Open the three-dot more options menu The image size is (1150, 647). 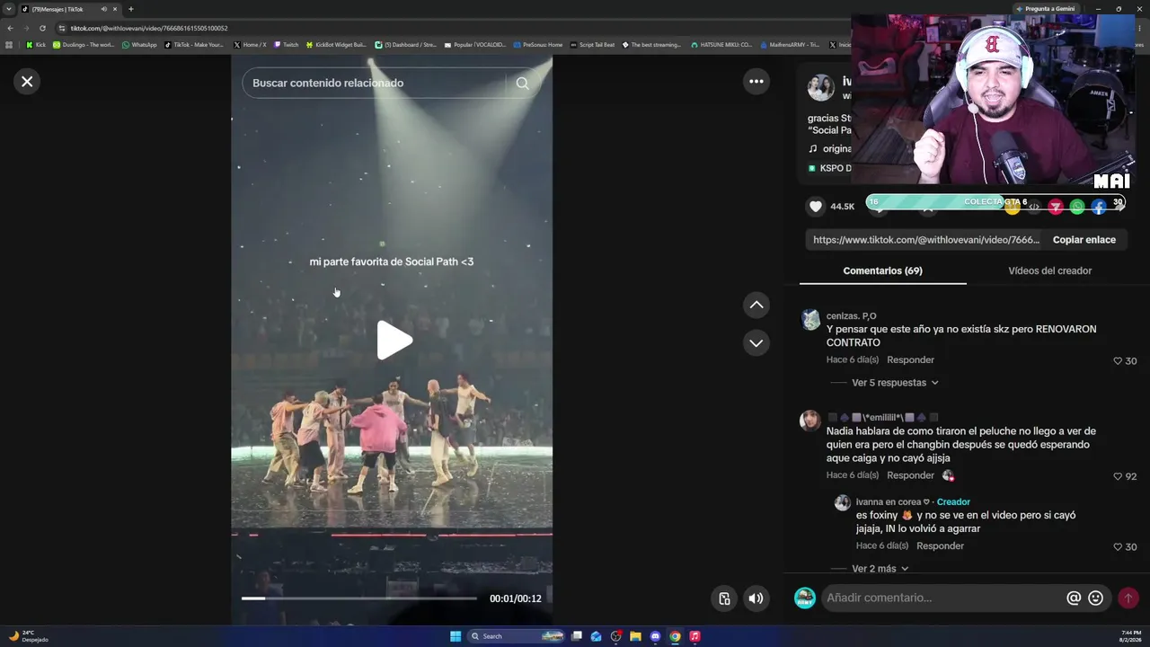(756, 82)
